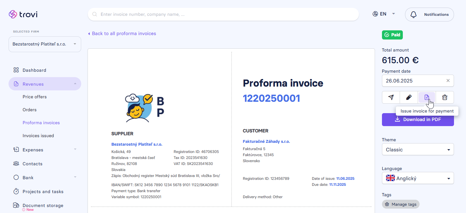
Task: Click Download in PDF button
Action: pos(418,119)
